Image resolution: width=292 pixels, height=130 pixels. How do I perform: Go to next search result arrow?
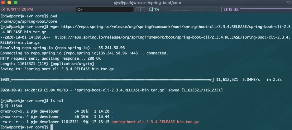[143, 9]
